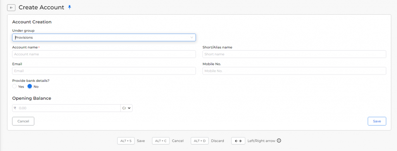Click the back arrow icon
This screenshot has width=397, height=151.
click(x=11, y=8)
